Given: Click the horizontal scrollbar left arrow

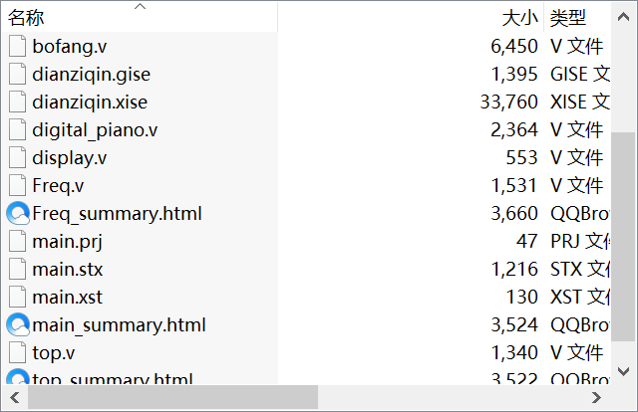Looking at the screenshot, I should click(16, 396).
